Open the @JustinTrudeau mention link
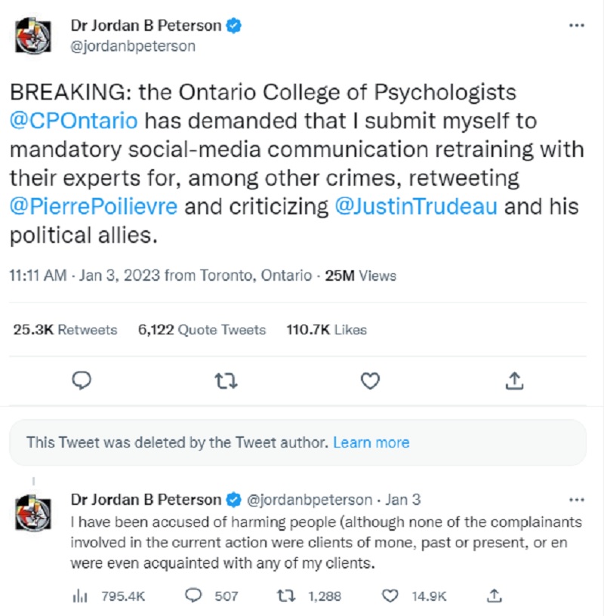The height and width of the screenshot is (616, 604). click(x=415, y=208)
